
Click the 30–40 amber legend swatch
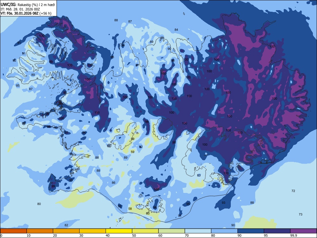tap(93, 231)
